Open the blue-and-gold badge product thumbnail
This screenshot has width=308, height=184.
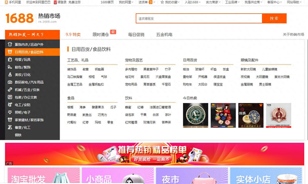point(251,115)
